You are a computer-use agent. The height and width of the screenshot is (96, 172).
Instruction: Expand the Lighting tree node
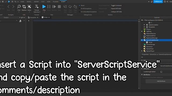142,31
